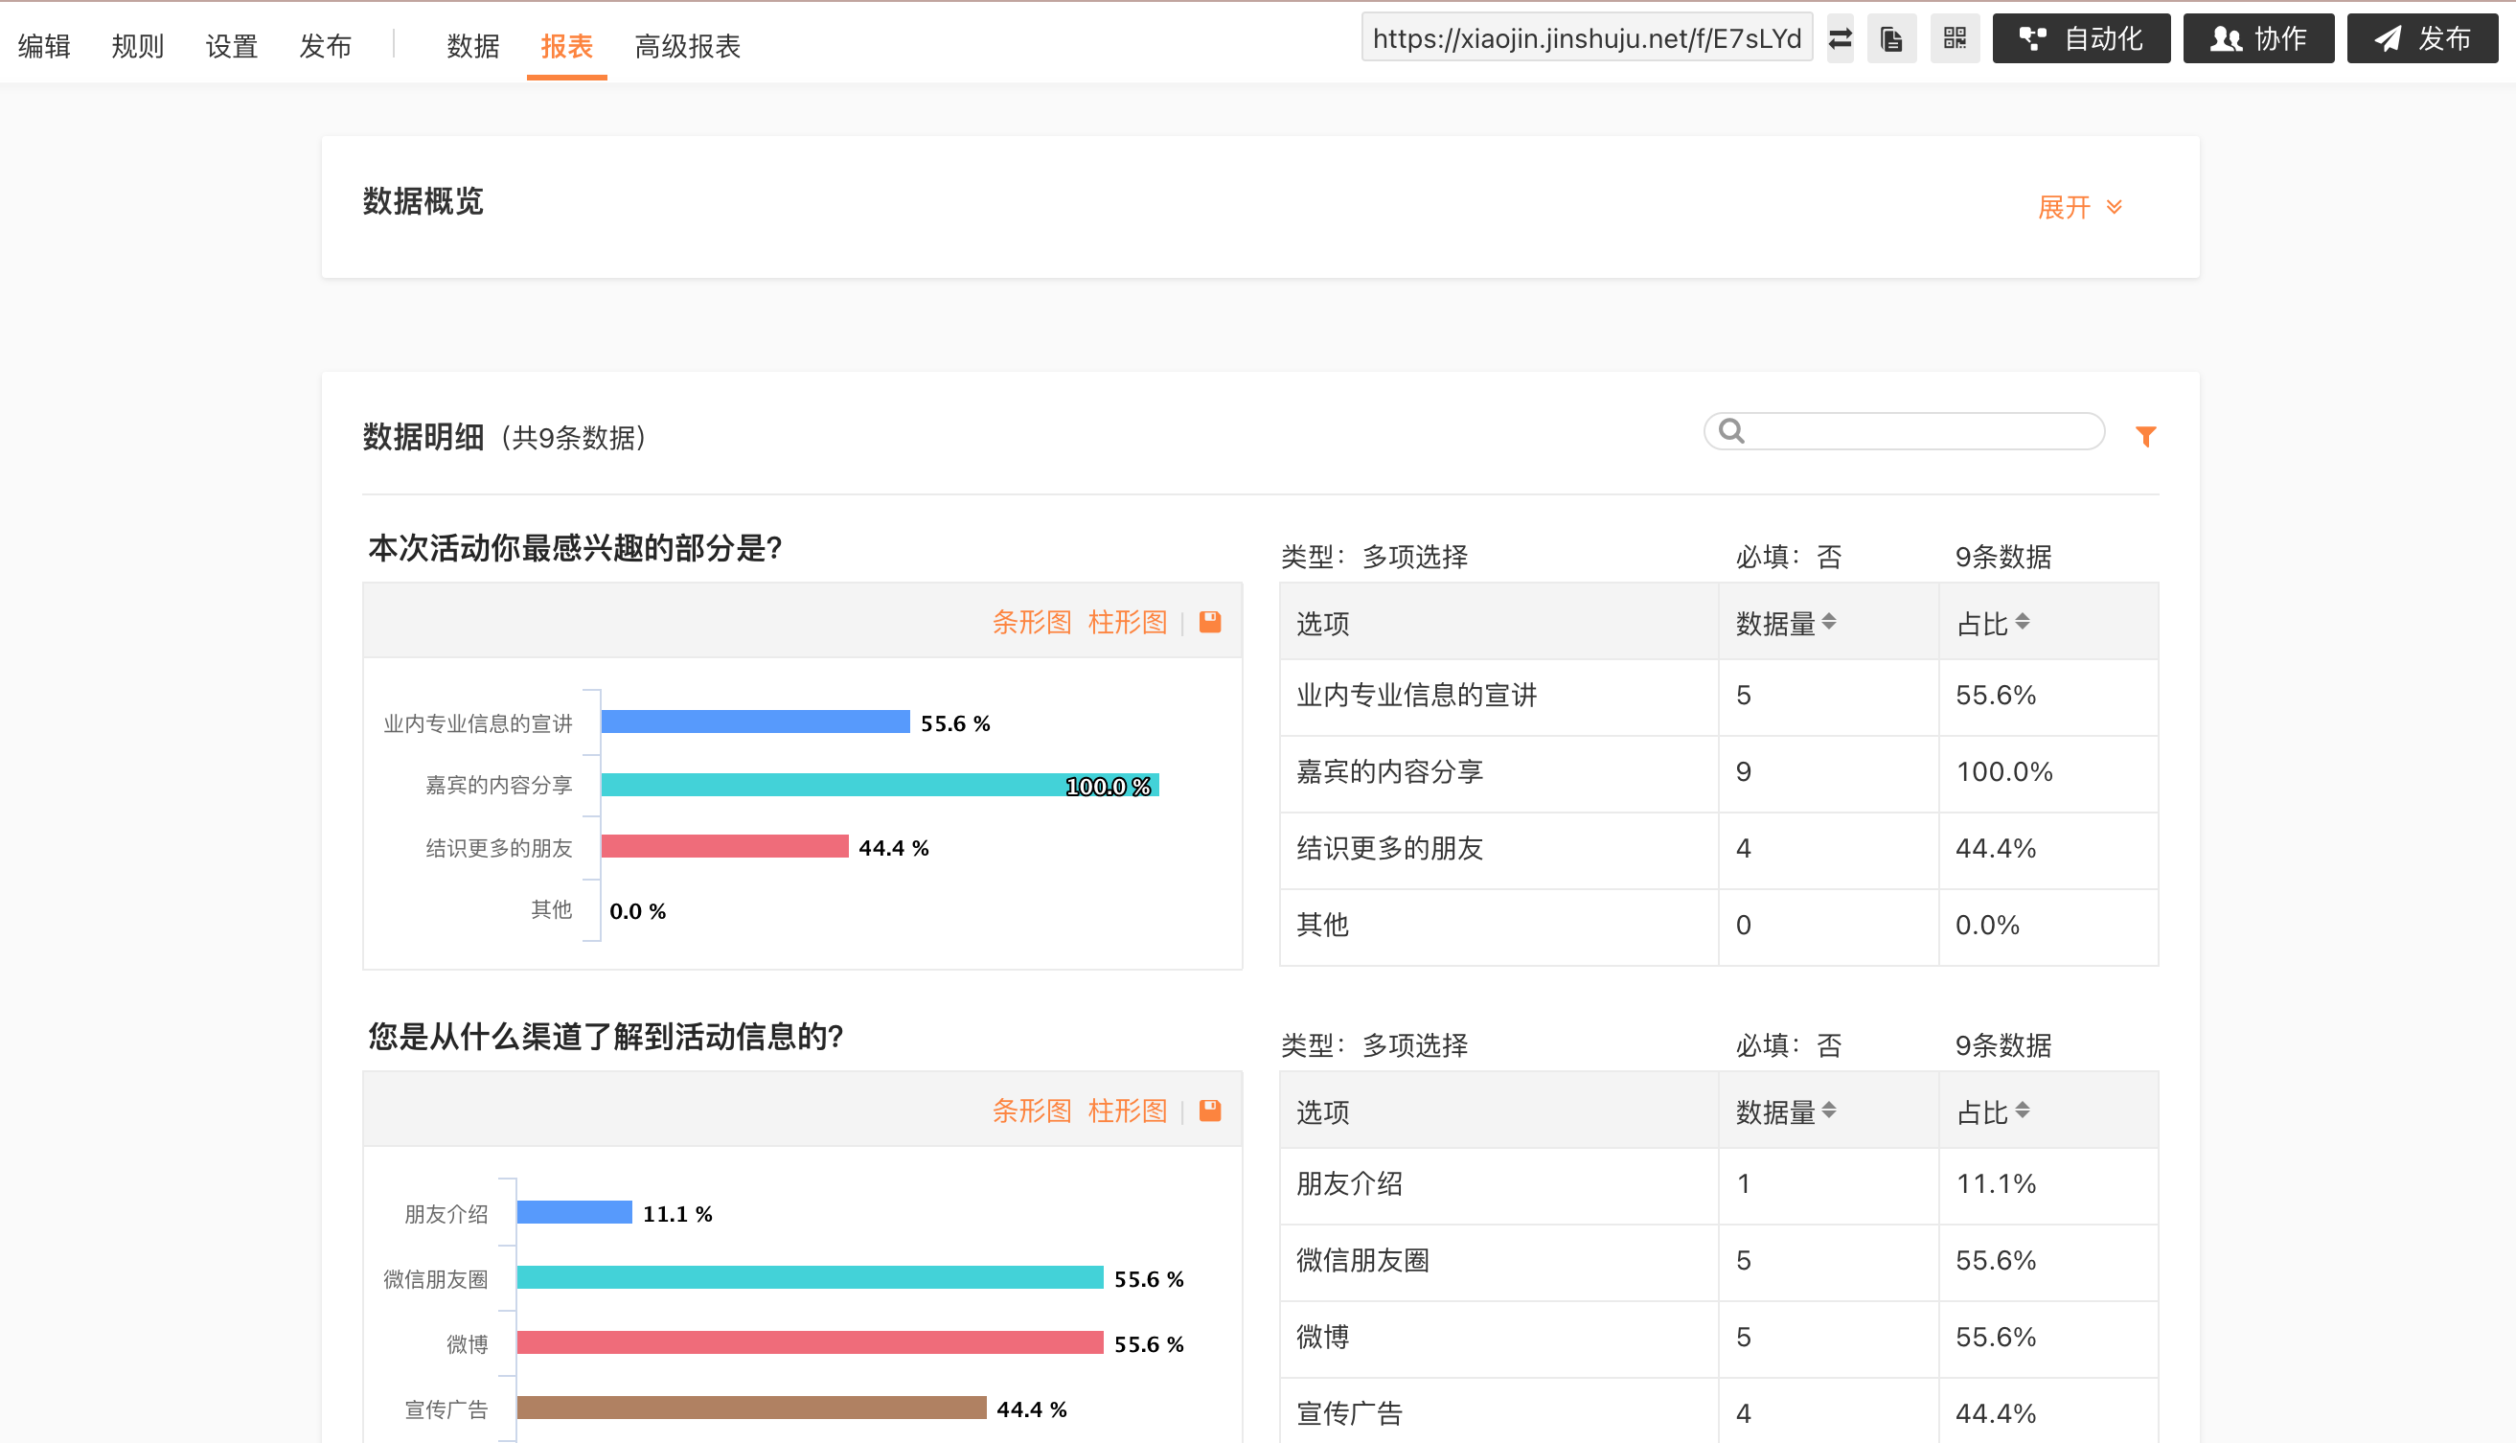Select 条形图 for the interest question chart
Image resolution: width=2516 pixels, height=1443 pixels.
(1032, 623)
